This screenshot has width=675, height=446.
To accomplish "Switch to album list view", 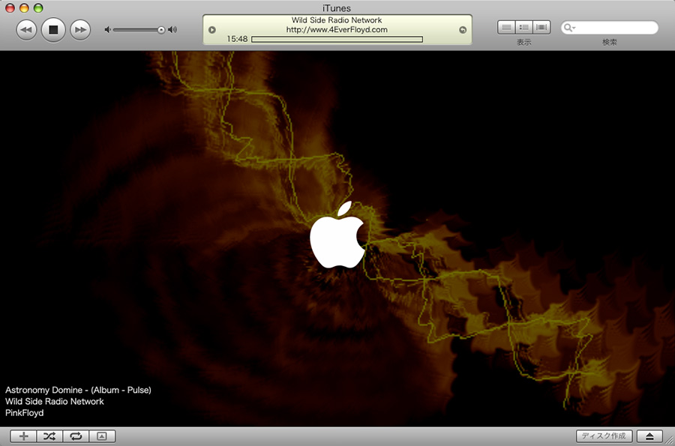I will point(524,28).
